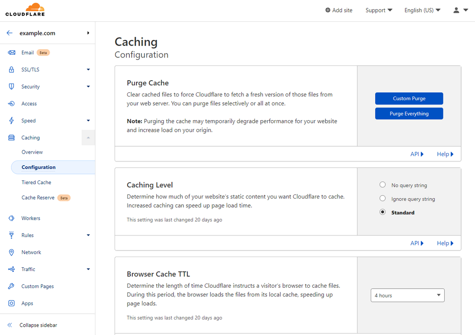Select No query string caching level
The image size is (475, 335).
click(x=383, y=185)
